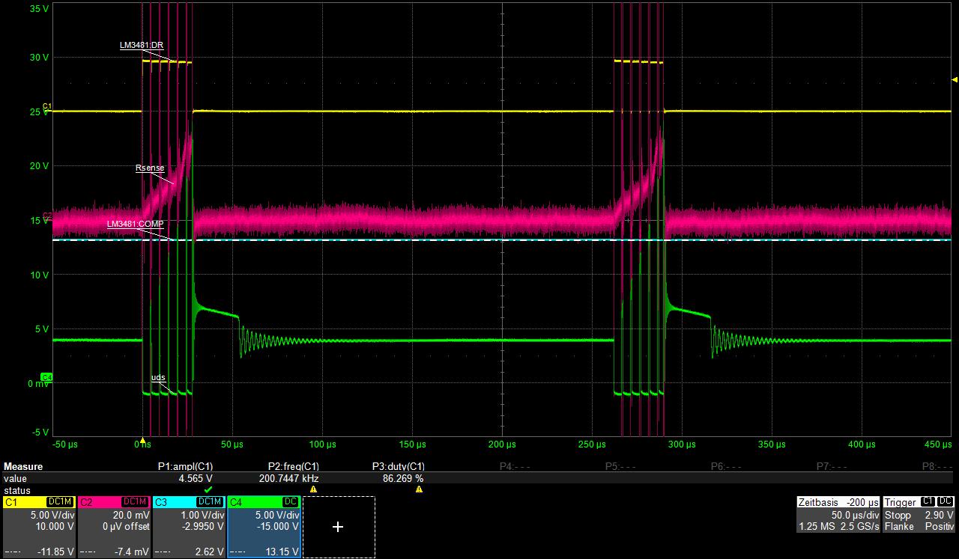
Task: Select the Rsense trace label
Action: (150, 168)
